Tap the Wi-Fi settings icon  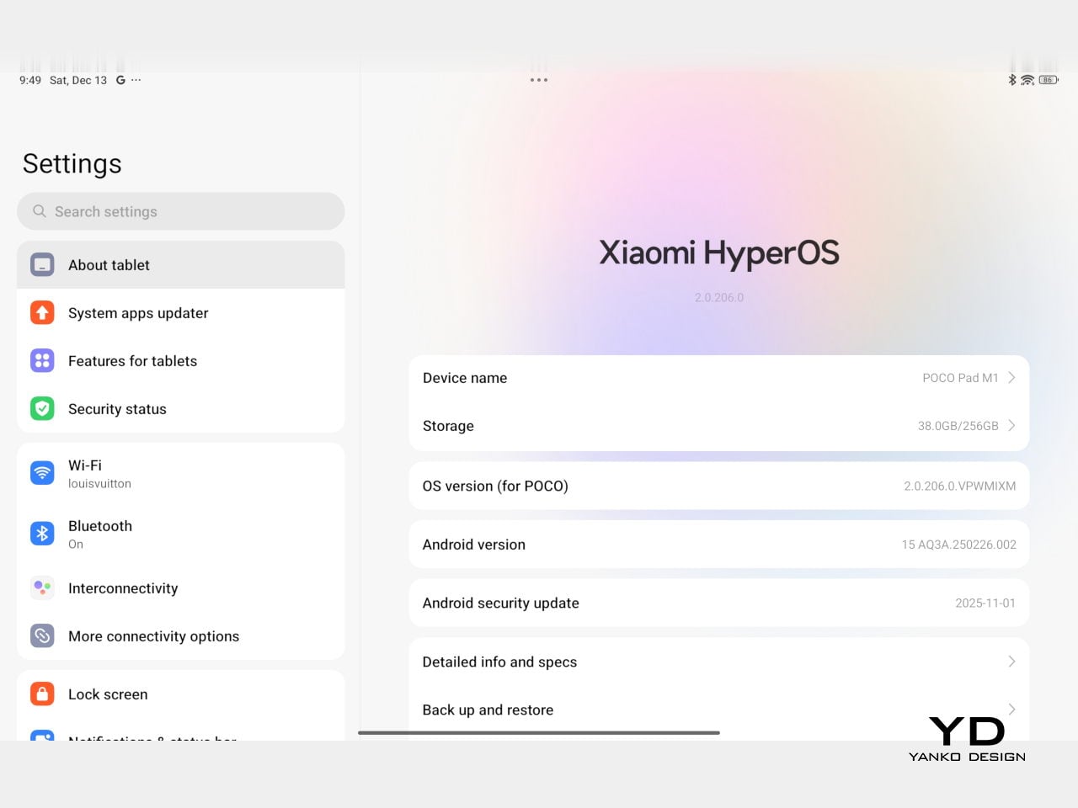coord(42,473)
